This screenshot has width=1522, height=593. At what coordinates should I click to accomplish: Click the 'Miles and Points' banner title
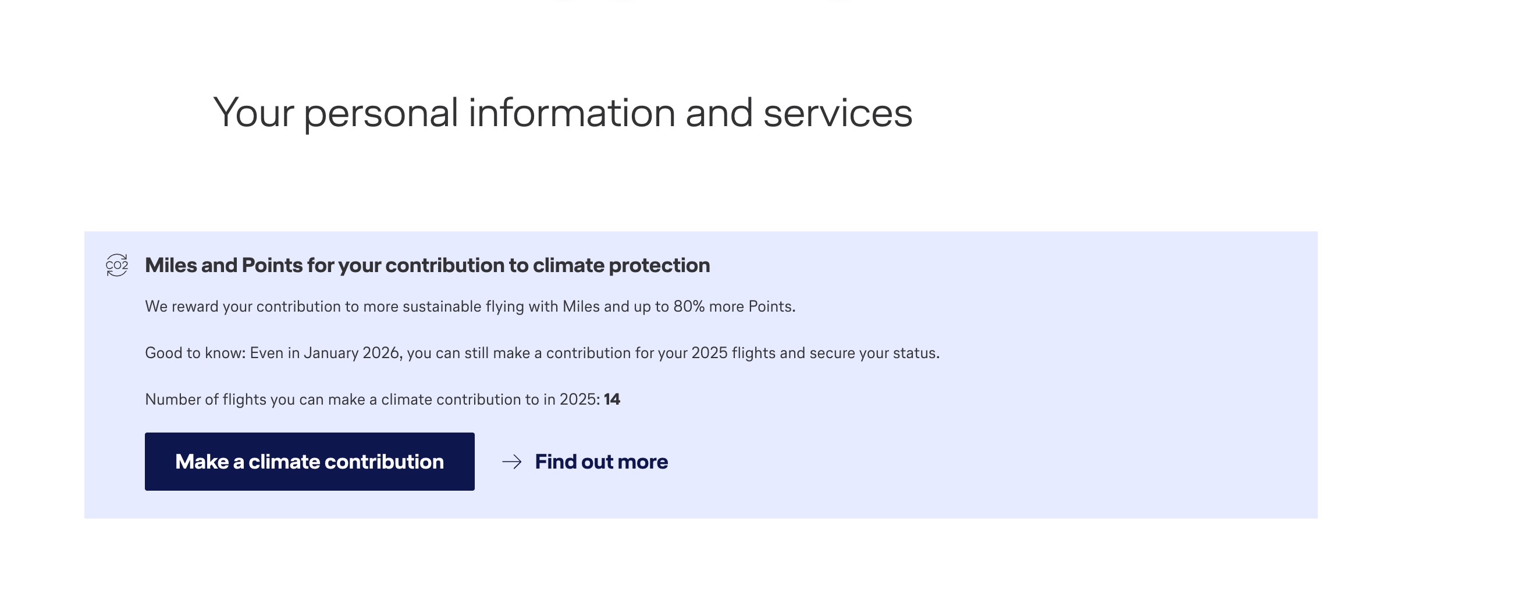coord(427,266)
